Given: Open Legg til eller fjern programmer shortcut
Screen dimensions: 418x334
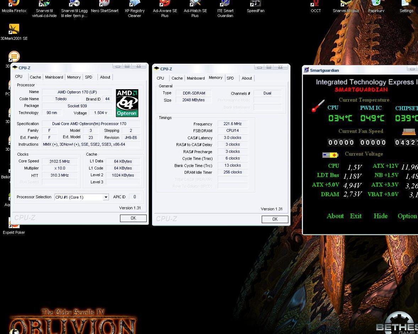Looking at the screenshot, I should pyautogui.click(x=74, y=9).
